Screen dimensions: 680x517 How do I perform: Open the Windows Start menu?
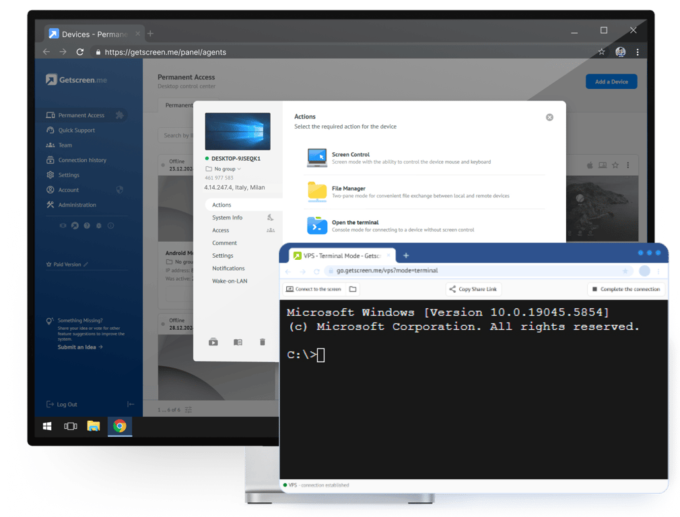(47, 426)
